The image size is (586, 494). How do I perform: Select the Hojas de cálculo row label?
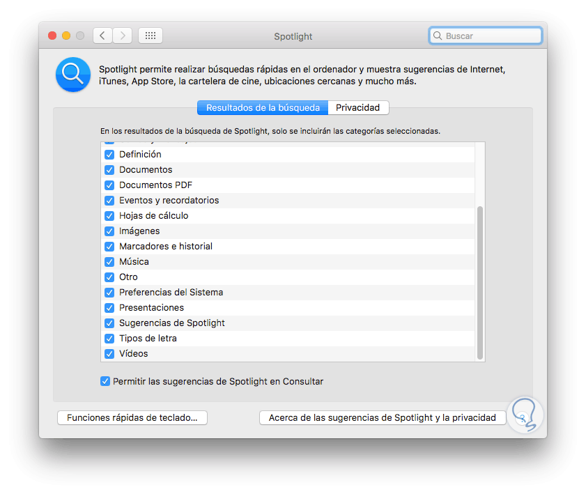[x=153, y=215]
